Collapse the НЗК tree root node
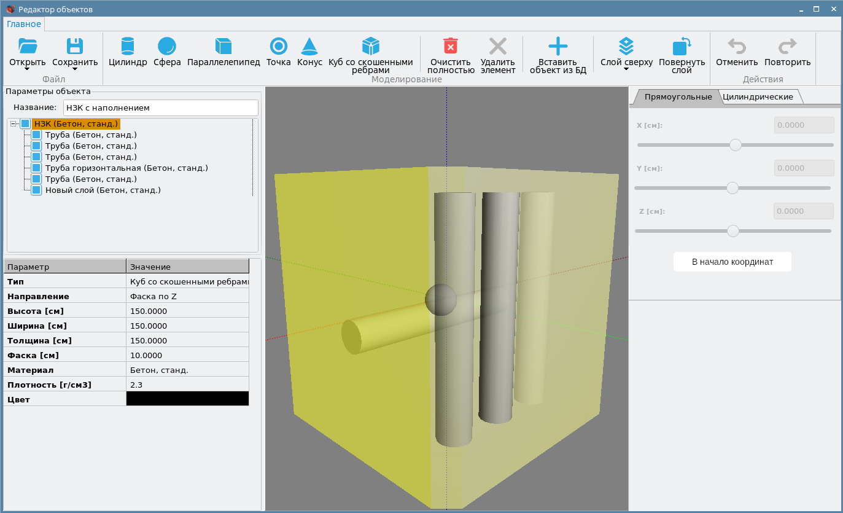843x513 pixels. coord(14,123)
